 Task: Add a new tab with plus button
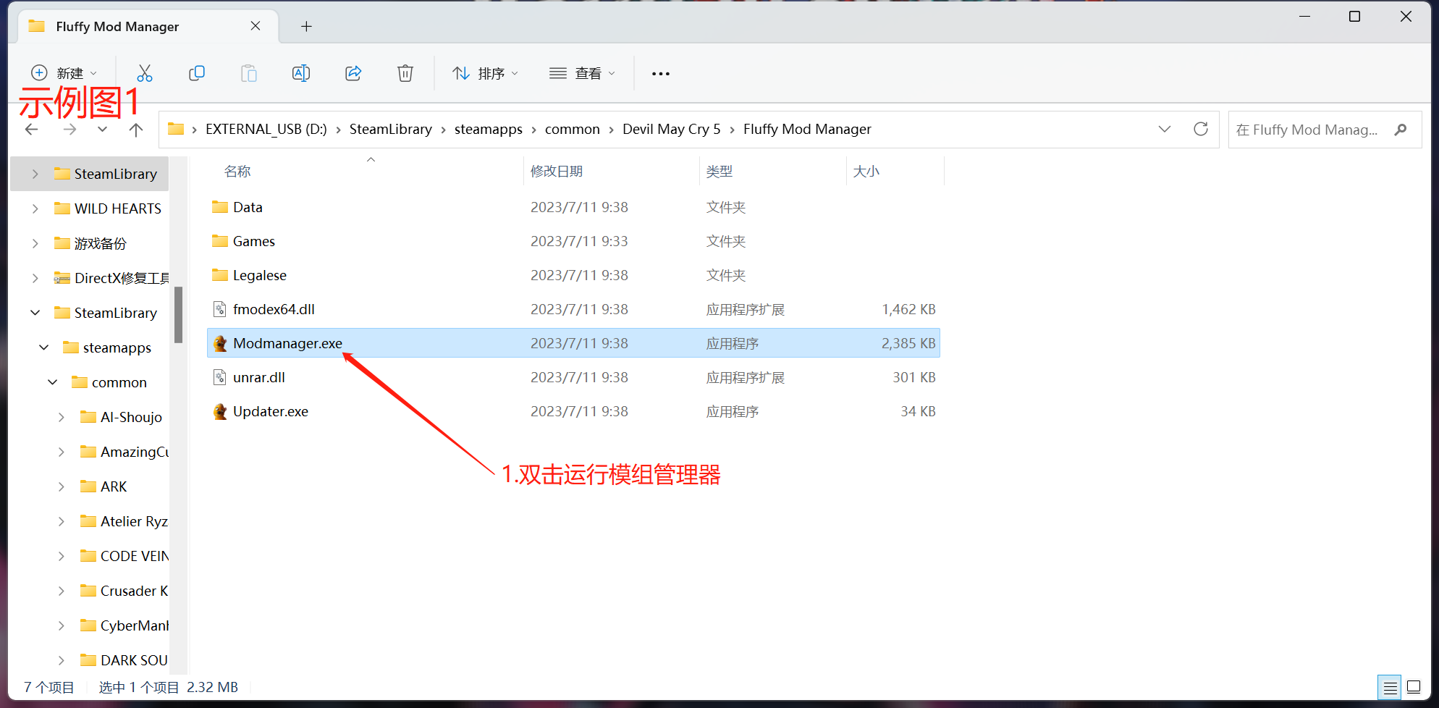pyautogui.click(x=306, y=26)
